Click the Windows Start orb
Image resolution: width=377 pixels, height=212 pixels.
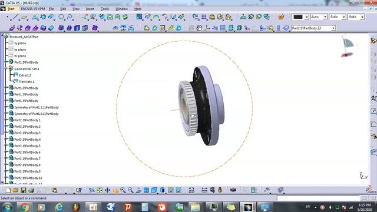pyautogui.click(x=7, y=207)
